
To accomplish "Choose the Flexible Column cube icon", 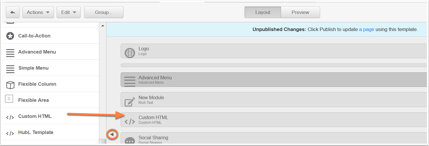I will point(10,85).
